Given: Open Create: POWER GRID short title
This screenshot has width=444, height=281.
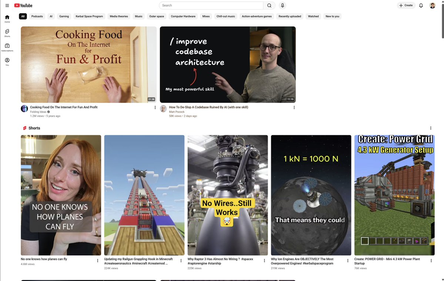Looking at the screenshot, I should tap(387, 261).
